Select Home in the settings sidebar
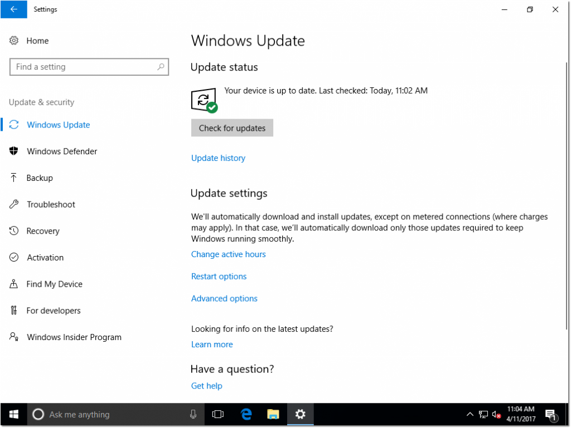The height and width of the screenshot is (428, 571). 37,41
